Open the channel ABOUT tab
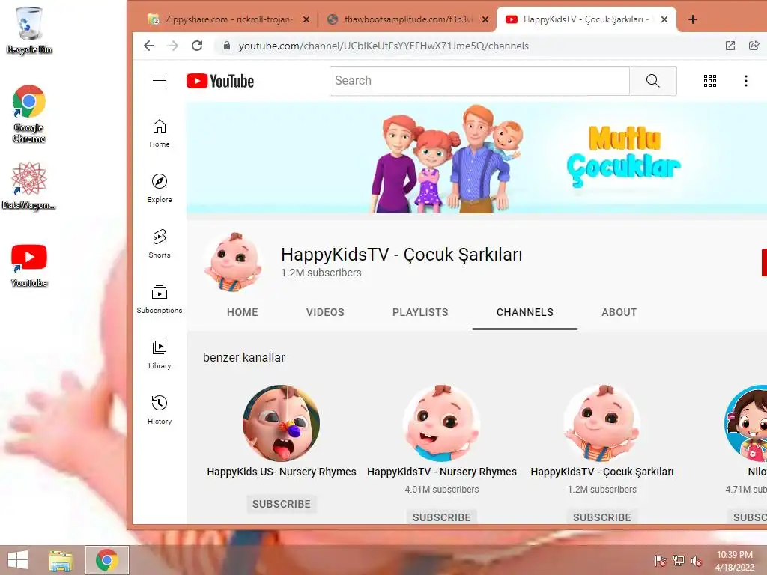This screenshot has height=575, width=767. [619, 312]
